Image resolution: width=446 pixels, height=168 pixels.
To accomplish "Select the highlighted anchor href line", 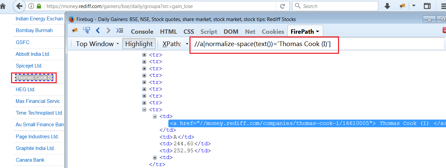I will pos(308,123).
